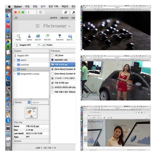Launch App Store from the Dock
The image size is (156, 156).
tap(8, 21)
